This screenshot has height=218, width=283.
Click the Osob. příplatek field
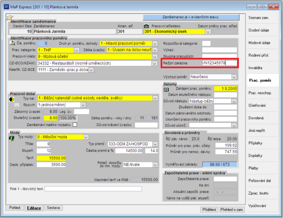point(51,165)
